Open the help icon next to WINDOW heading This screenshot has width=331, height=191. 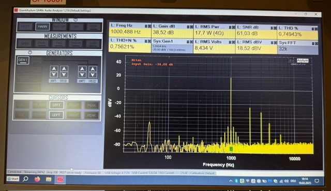pos(76,20)
